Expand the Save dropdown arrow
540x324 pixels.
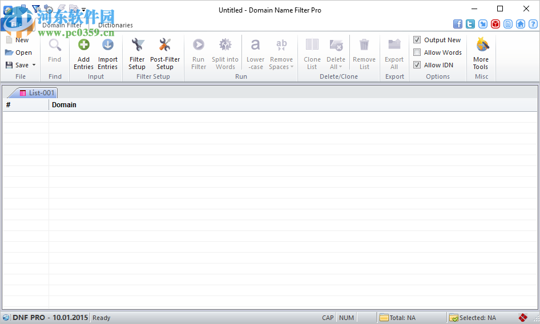[34, 64]
